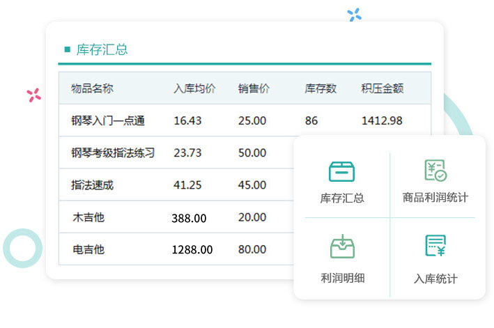Click the 木吉他 item name

(x=88, y=217)
